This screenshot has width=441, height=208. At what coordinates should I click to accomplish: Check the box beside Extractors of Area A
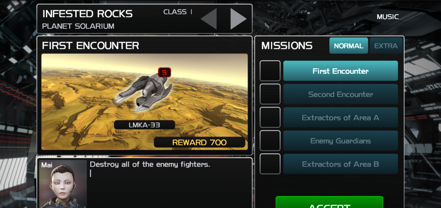pos(270,118)
